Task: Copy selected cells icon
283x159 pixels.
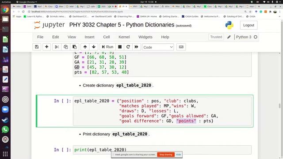Action: click(x=65, y=47)
